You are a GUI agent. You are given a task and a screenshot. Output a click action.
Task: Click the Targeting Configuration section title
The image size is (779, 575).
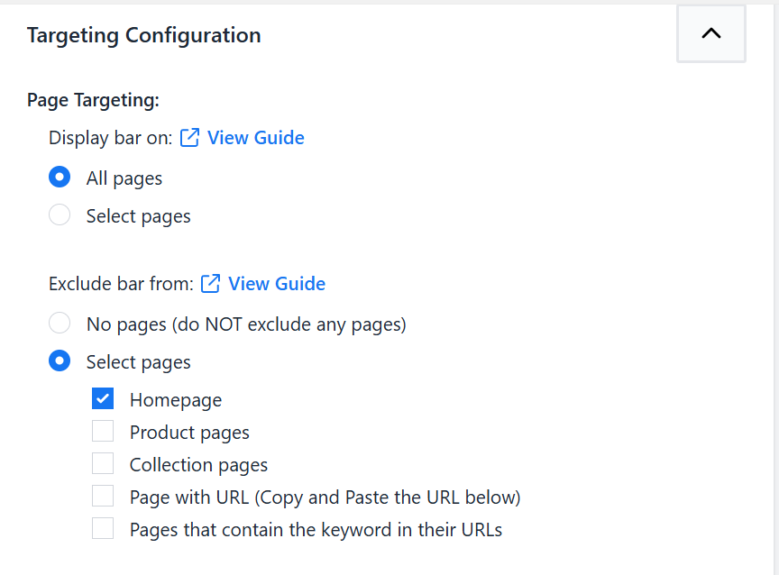pyautogui.click(x=143, y=36)
